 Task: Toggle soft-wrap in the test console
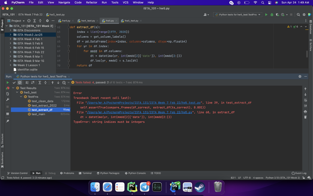(305, 100)
